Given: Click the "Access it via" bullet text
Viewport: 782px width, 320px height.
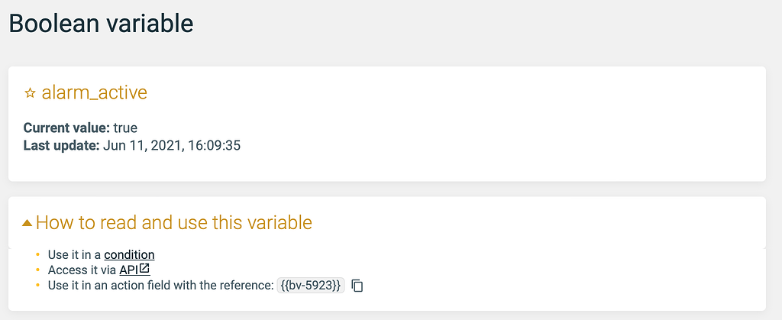Looking at the screenshot, I should point(82,270).
